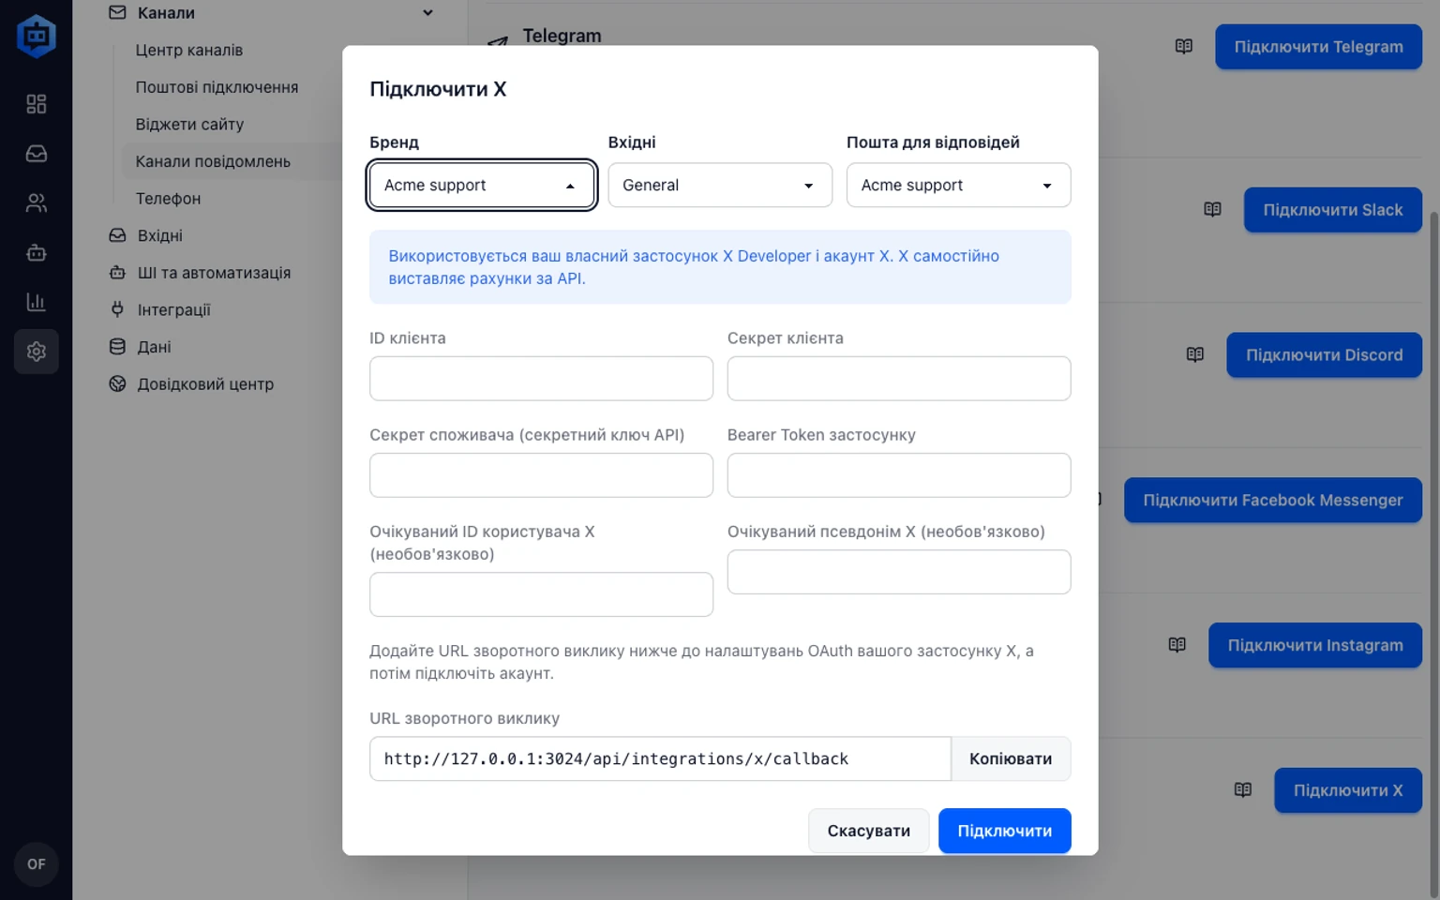The width and height of the screenshot is (1440, 900).
Task: Click the app logo in the sidebar
Action: click(36, 37)
